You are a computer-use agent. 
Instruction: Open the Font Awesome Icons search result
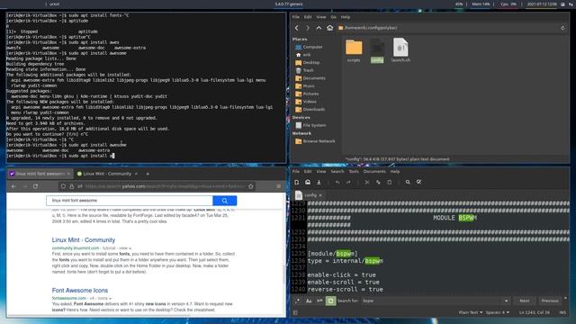(x=80, y=290)
